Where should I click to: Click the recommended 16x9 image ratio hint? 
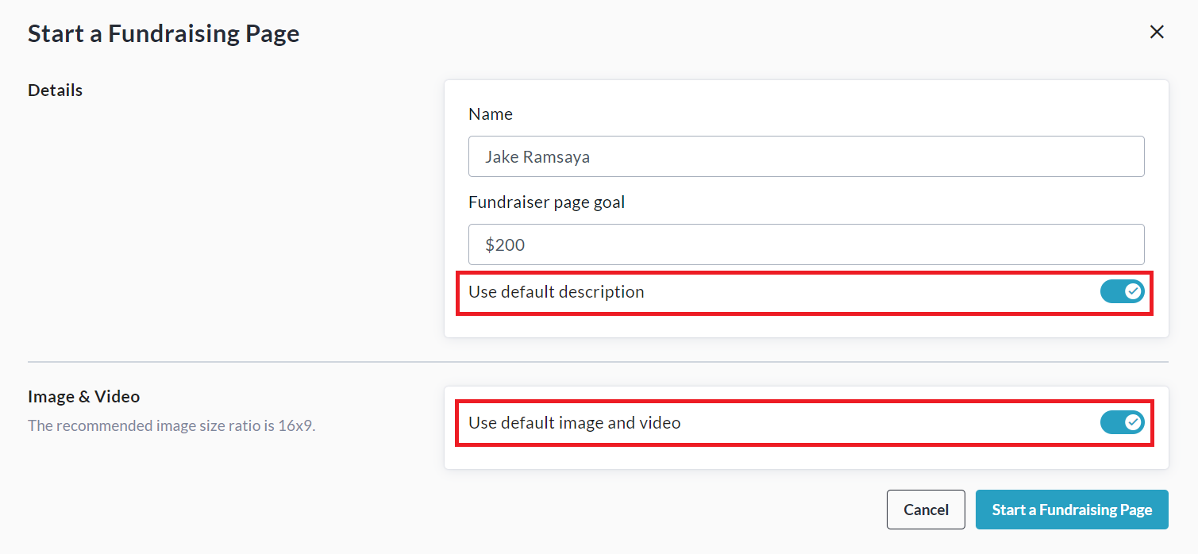tap(171, 425)
